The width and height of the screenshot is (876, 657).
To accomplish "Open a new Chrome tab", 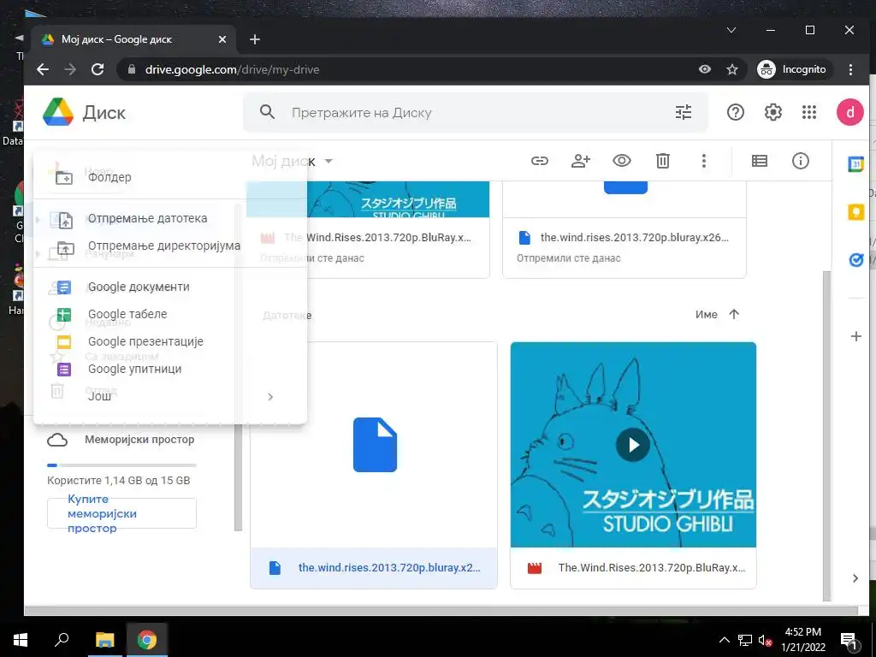I will coord(255,39).
